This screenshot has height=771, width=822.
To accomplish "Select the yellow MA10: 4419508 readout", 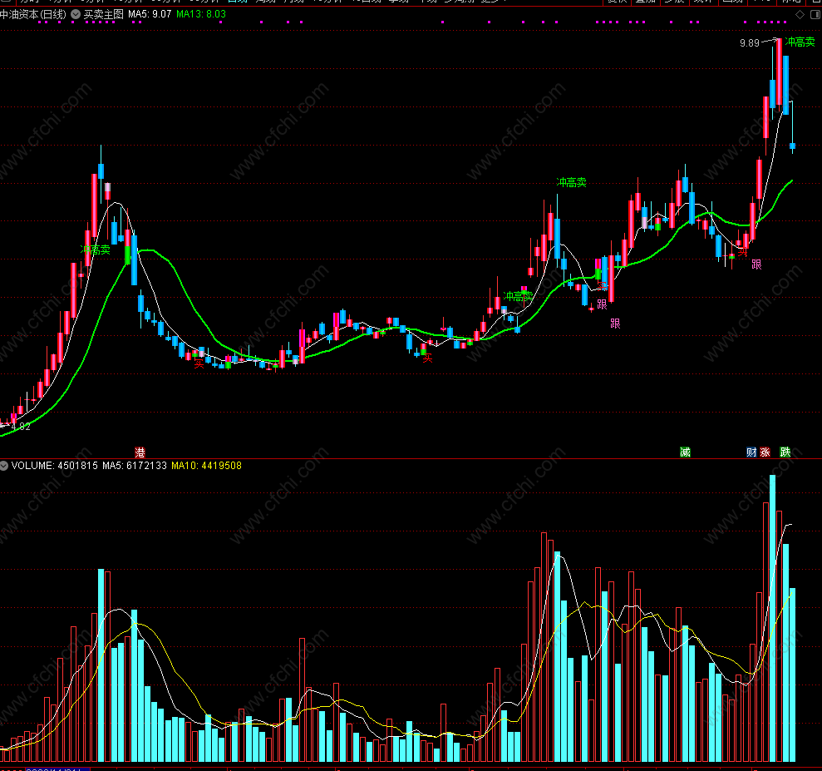I will [x=207, y=465].
